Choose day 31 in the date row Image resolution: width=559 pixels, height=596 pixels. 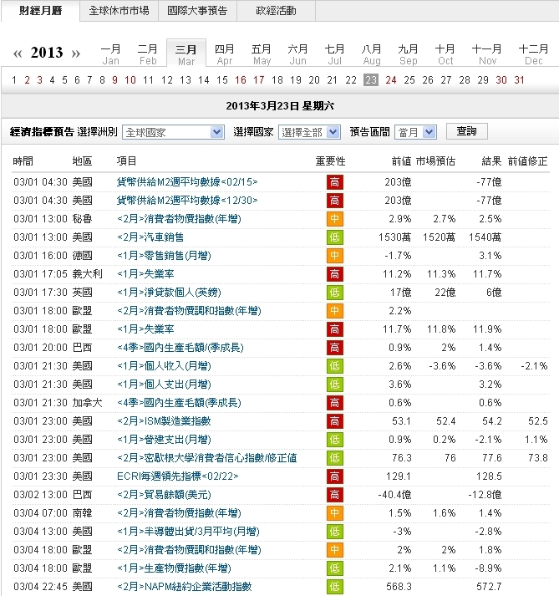520,80
